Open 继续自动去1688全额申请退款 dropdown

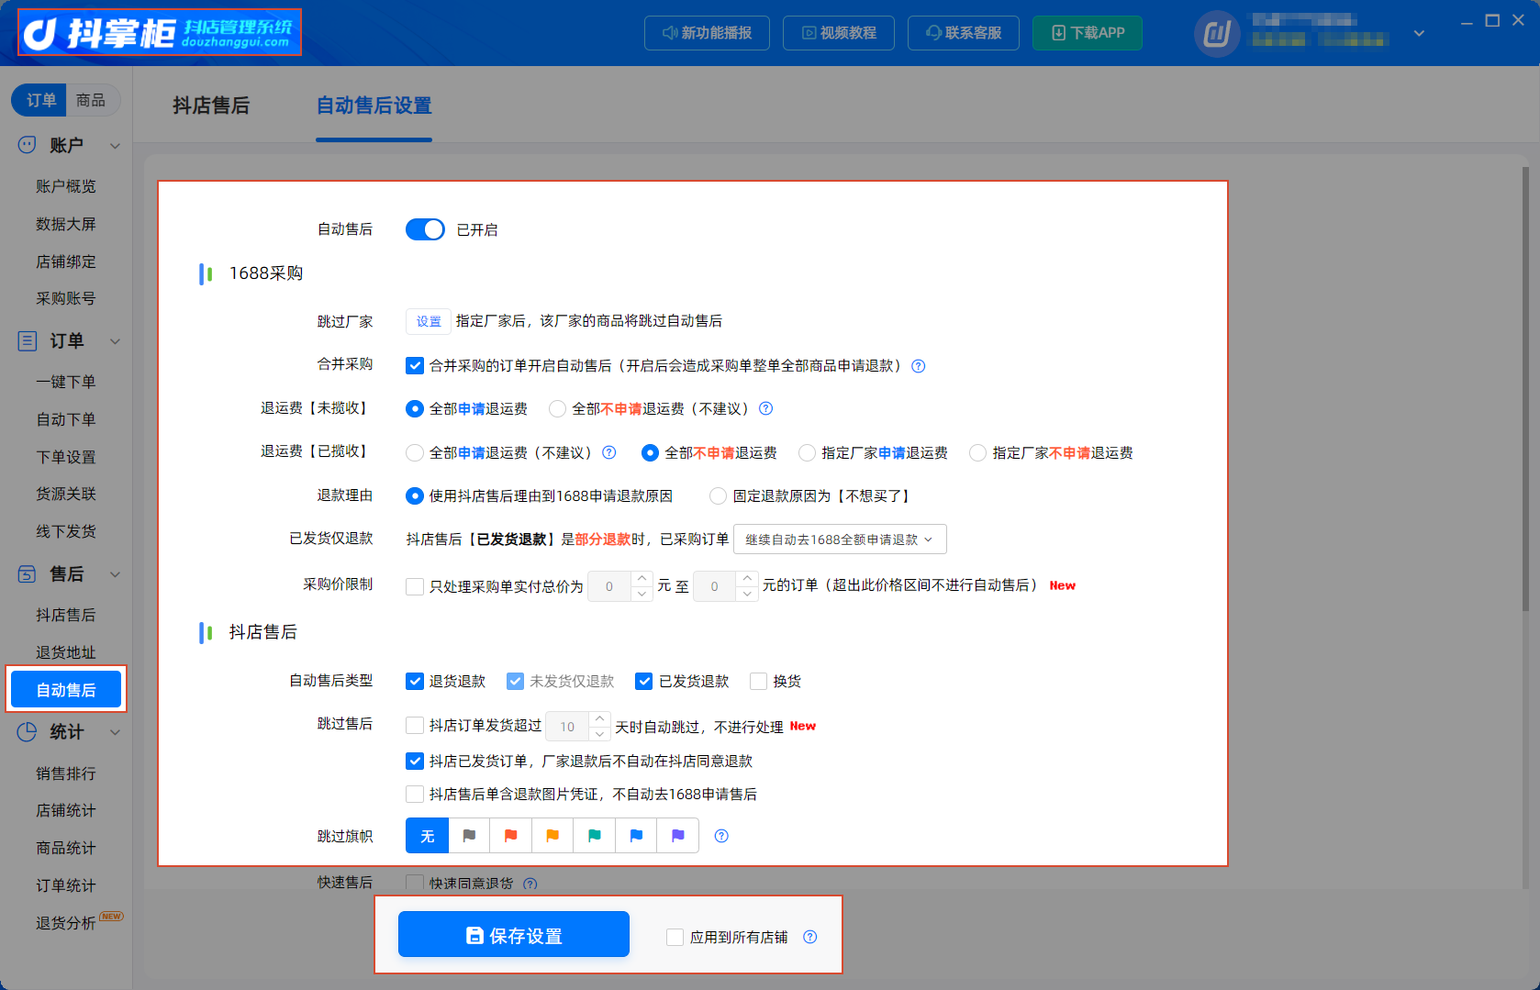[x=840, y=539]
